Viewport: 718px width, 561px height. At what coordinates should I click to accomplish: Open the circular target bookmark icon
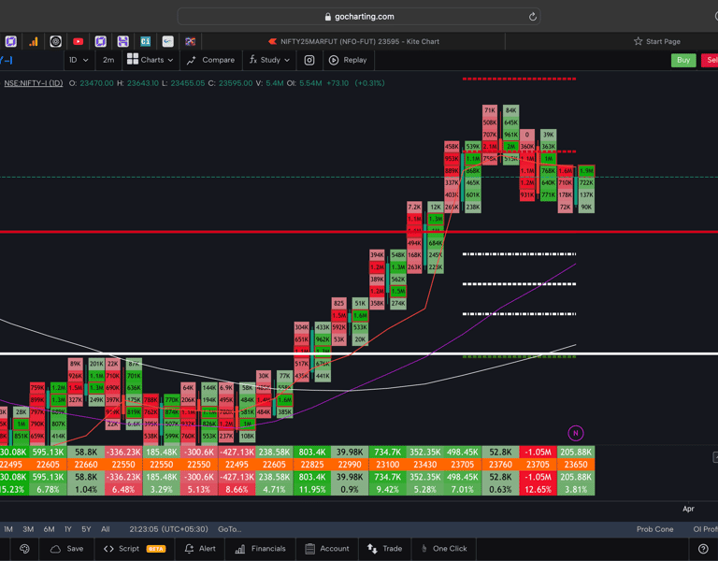point(55,42)
